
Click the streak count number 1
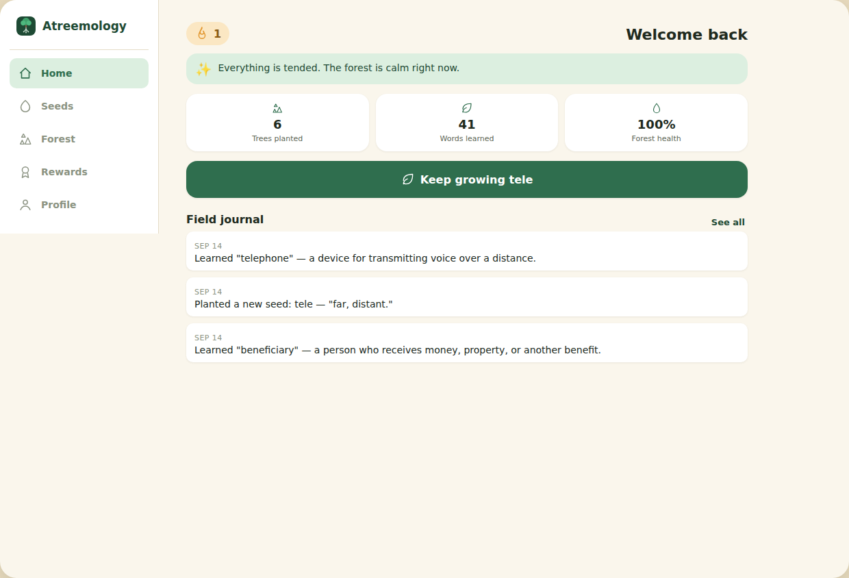(217, 34)
